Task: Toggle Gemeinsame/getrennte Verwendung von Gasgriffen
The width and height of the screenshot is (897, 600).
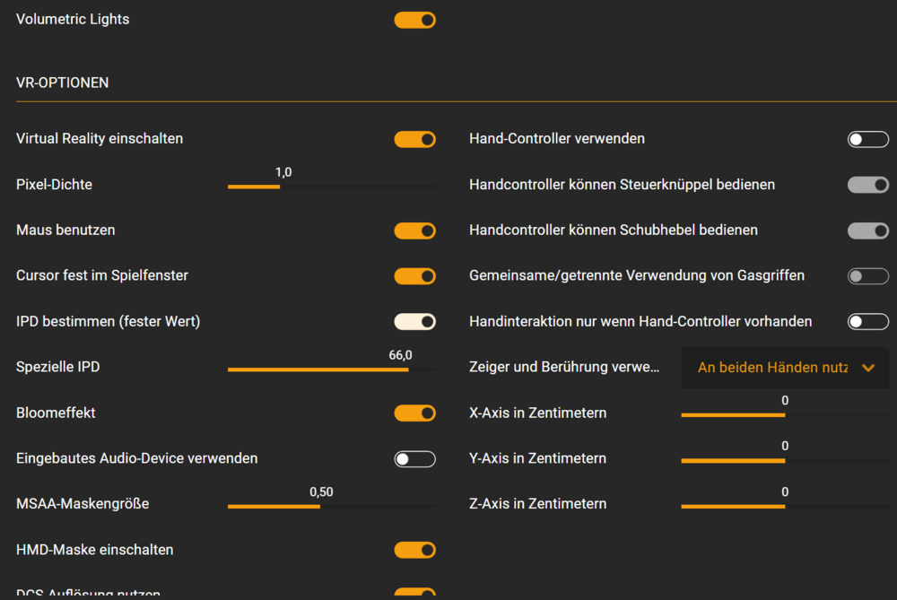Action: pyautogui.click(x=867, y=276)
